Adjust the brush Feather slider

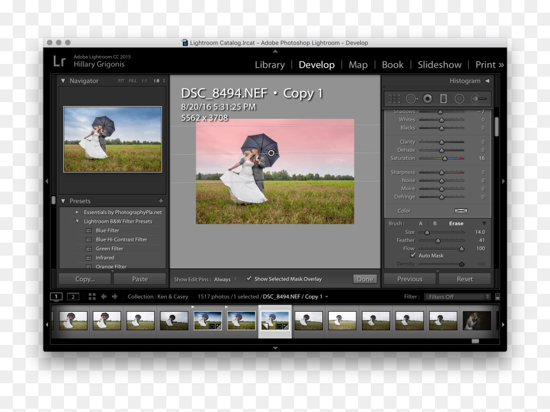pyautogui.click(x=437, y=240)
